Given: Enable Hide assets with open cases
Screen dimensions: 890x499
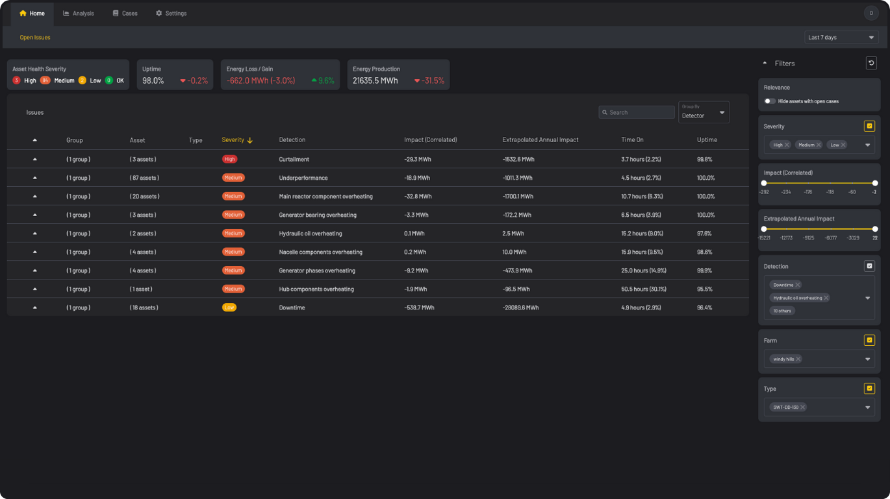Looking at the screenshot, I should coord(770,101).
